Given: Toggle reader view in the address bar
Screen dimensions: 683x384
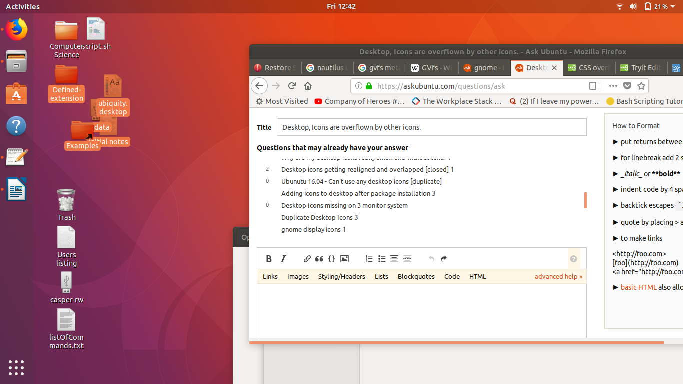Looking at the screenshot, I should 593,86.
